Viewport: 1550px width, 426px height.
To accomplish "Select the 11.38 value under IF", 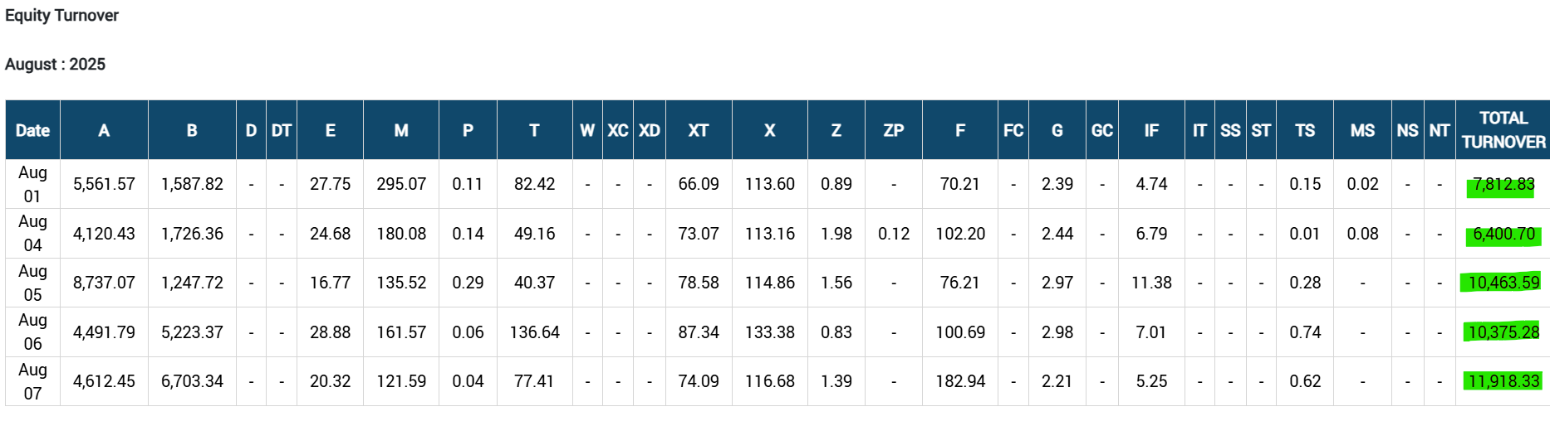I will [x=1150, y=283].
